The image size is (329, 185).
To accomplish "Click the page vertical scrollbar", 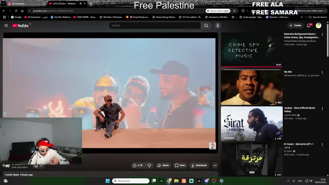I will click(328, 40).
